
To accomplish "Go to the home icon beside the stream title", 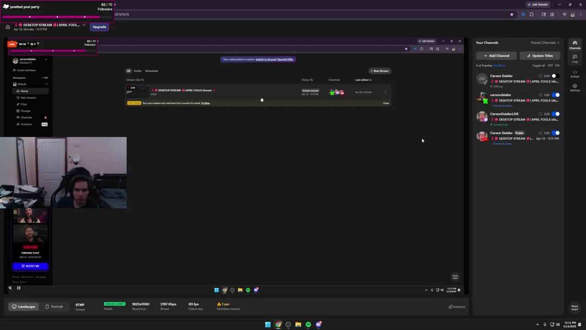I will click(8, 27).
